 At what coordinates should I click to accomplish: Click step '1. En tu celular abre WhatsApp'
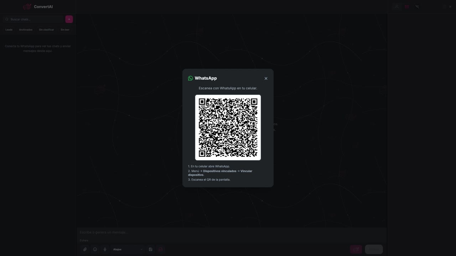(x=209, y=166)
